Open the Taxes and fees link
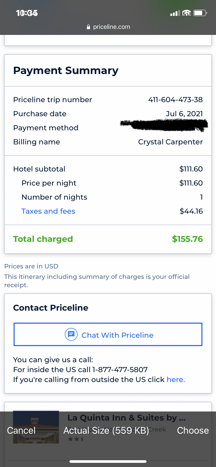This screenshot has height=467, width=216. click(x=48, y=211)
